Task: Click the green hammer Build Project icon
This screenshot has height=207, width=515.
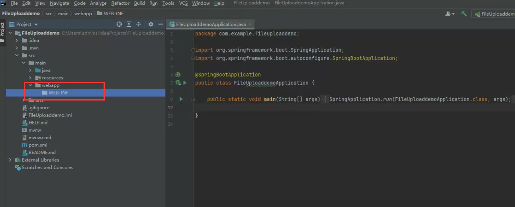Action: 464,14
